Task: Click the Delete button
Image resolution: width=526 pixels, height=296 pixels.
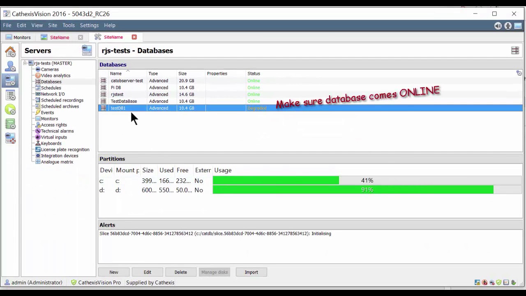Action: tap(181, 272)
